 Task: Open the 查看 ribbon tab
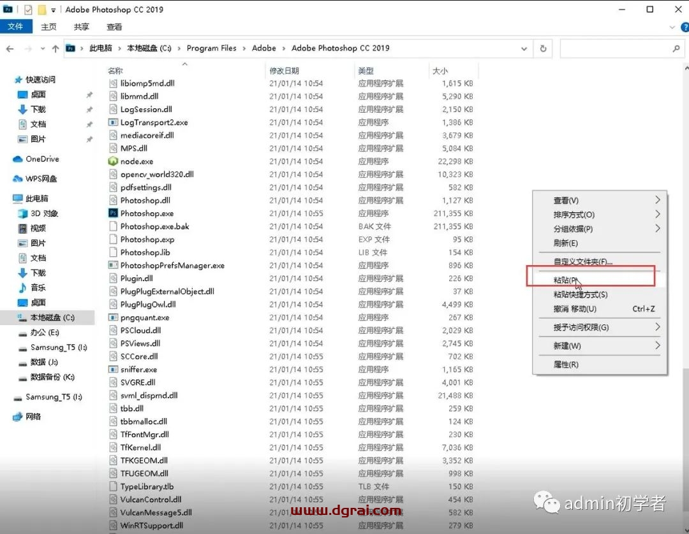pyautogui.click(x=114, y=27)
